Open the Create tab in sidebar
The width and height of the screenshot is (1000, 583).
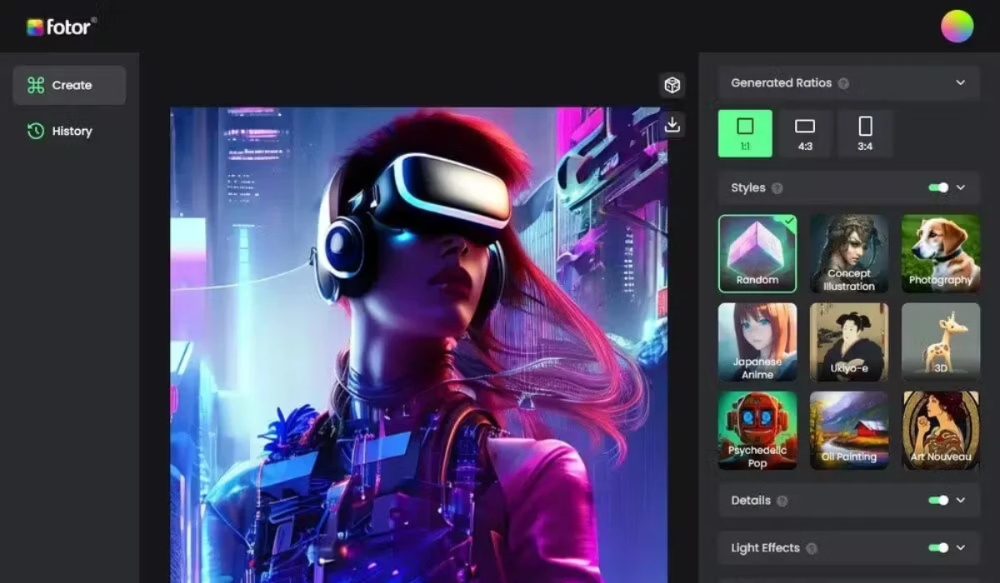click(69, 85)
